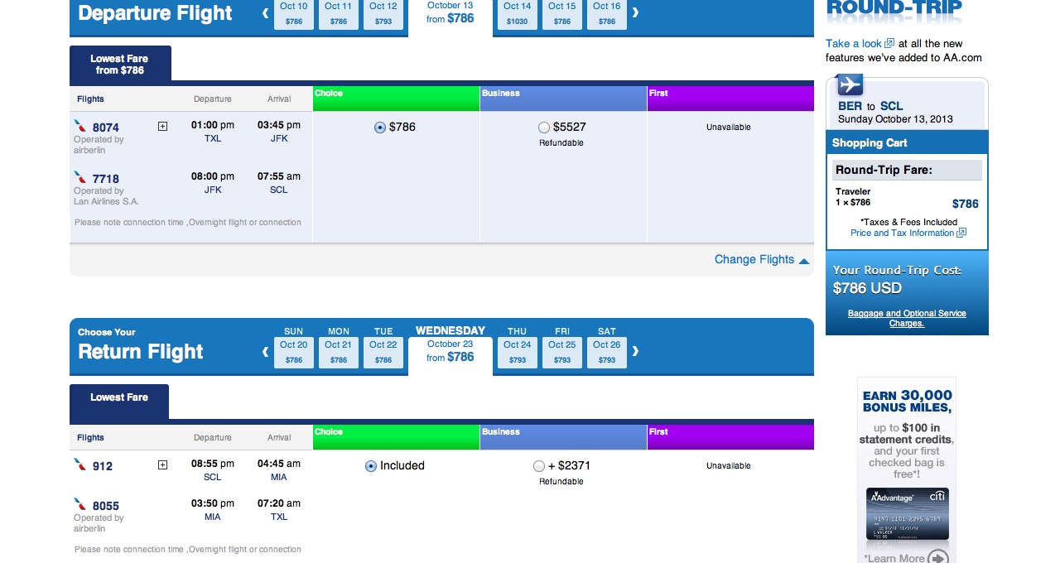The height and width of the screenshot is (563, 1060).
Task: Go to previous departure dates
Action: [x=265, y=12]
